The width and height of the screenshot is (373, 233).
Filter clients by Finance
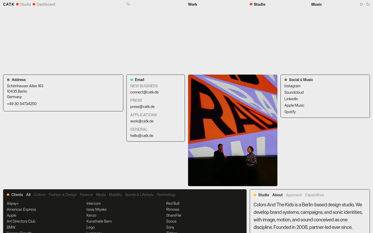(86, 195)
